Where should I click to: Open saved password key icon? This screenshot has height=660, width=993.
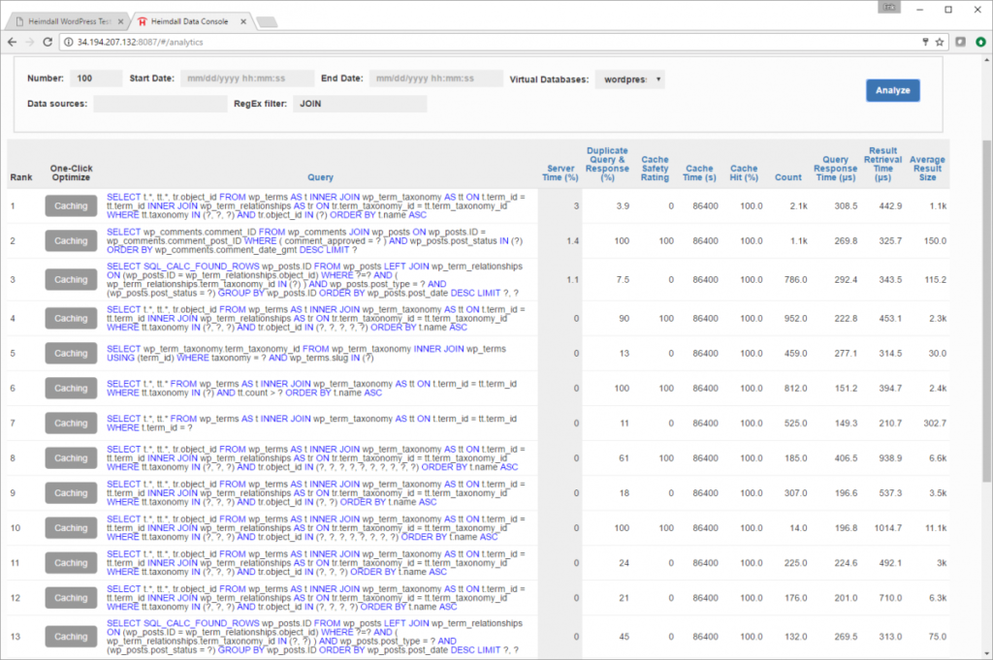tap(925, 42)
